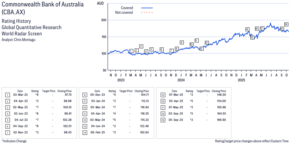Image resolution: width=292 pixels, height=143 pixels.
Task: Click the 162.64 closing price cell
Action: pos(141,133)
